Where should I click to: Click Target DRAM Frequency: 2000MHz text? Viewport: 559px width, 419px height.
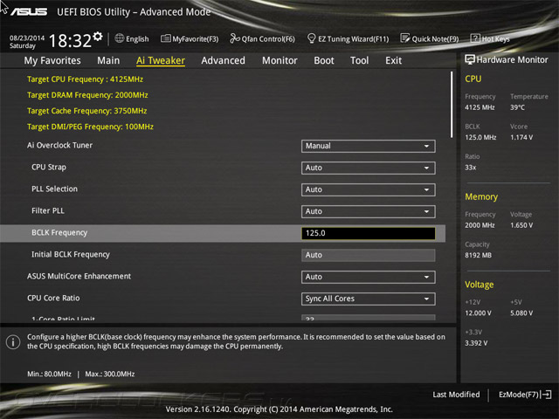87,95
